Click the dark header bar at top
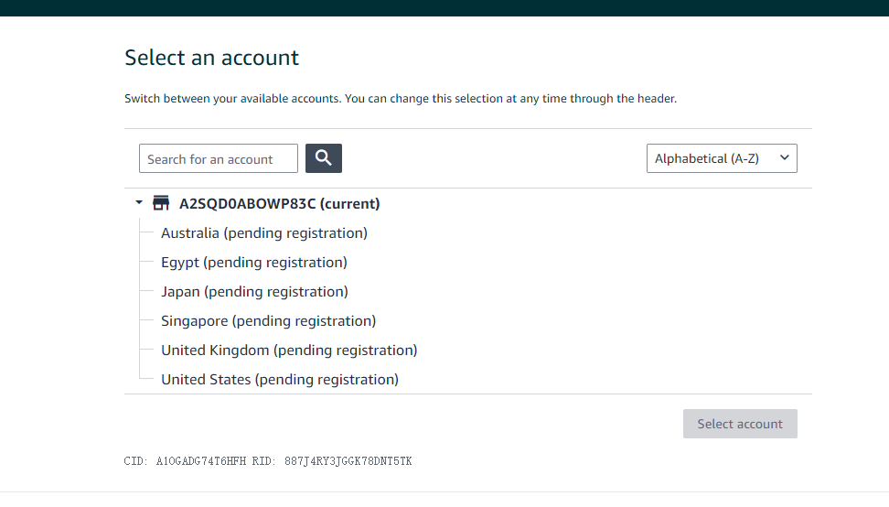 click(444, 7)
